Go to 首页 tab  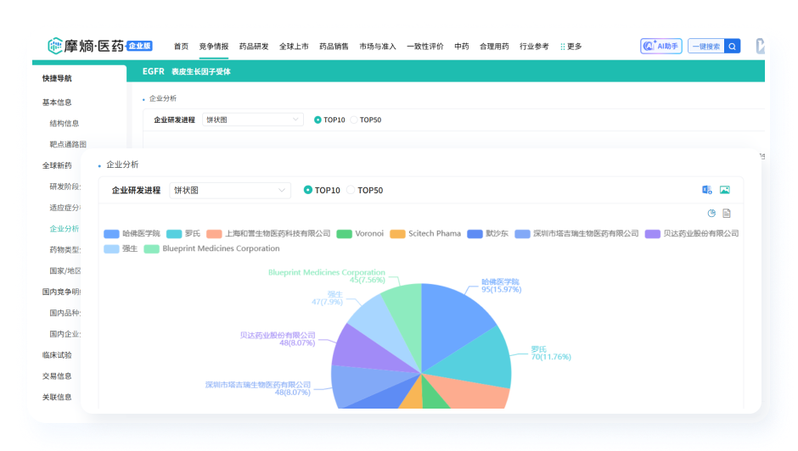(181, 47)
